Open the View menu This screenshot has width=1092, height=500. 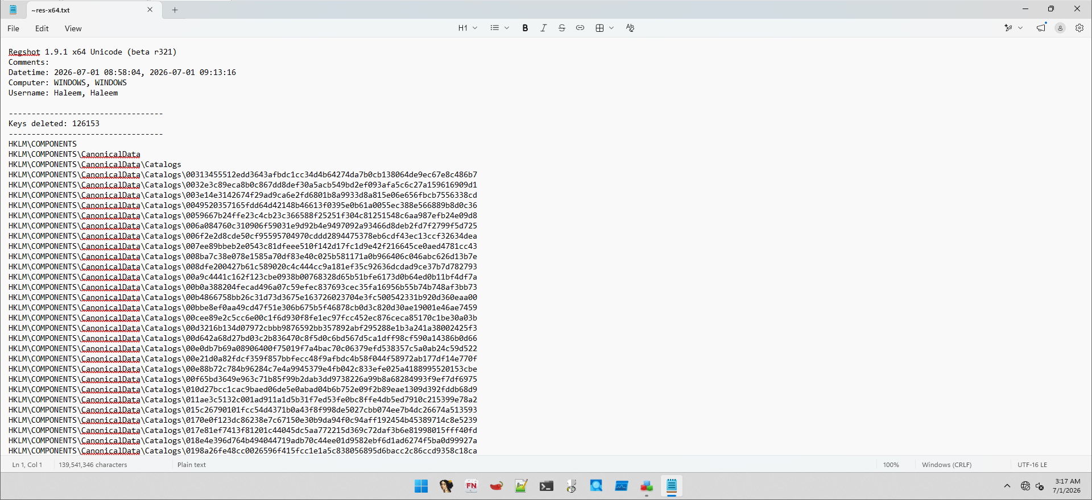73,28
